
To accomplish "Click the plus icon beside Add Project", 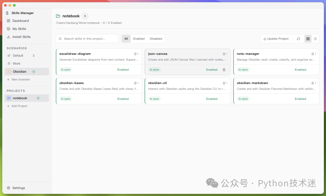I will [x=8, y=106].
